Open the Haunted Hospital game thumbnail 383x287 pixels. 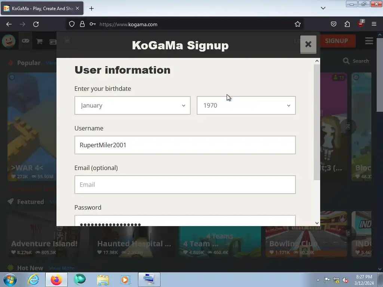click(134, 242)
